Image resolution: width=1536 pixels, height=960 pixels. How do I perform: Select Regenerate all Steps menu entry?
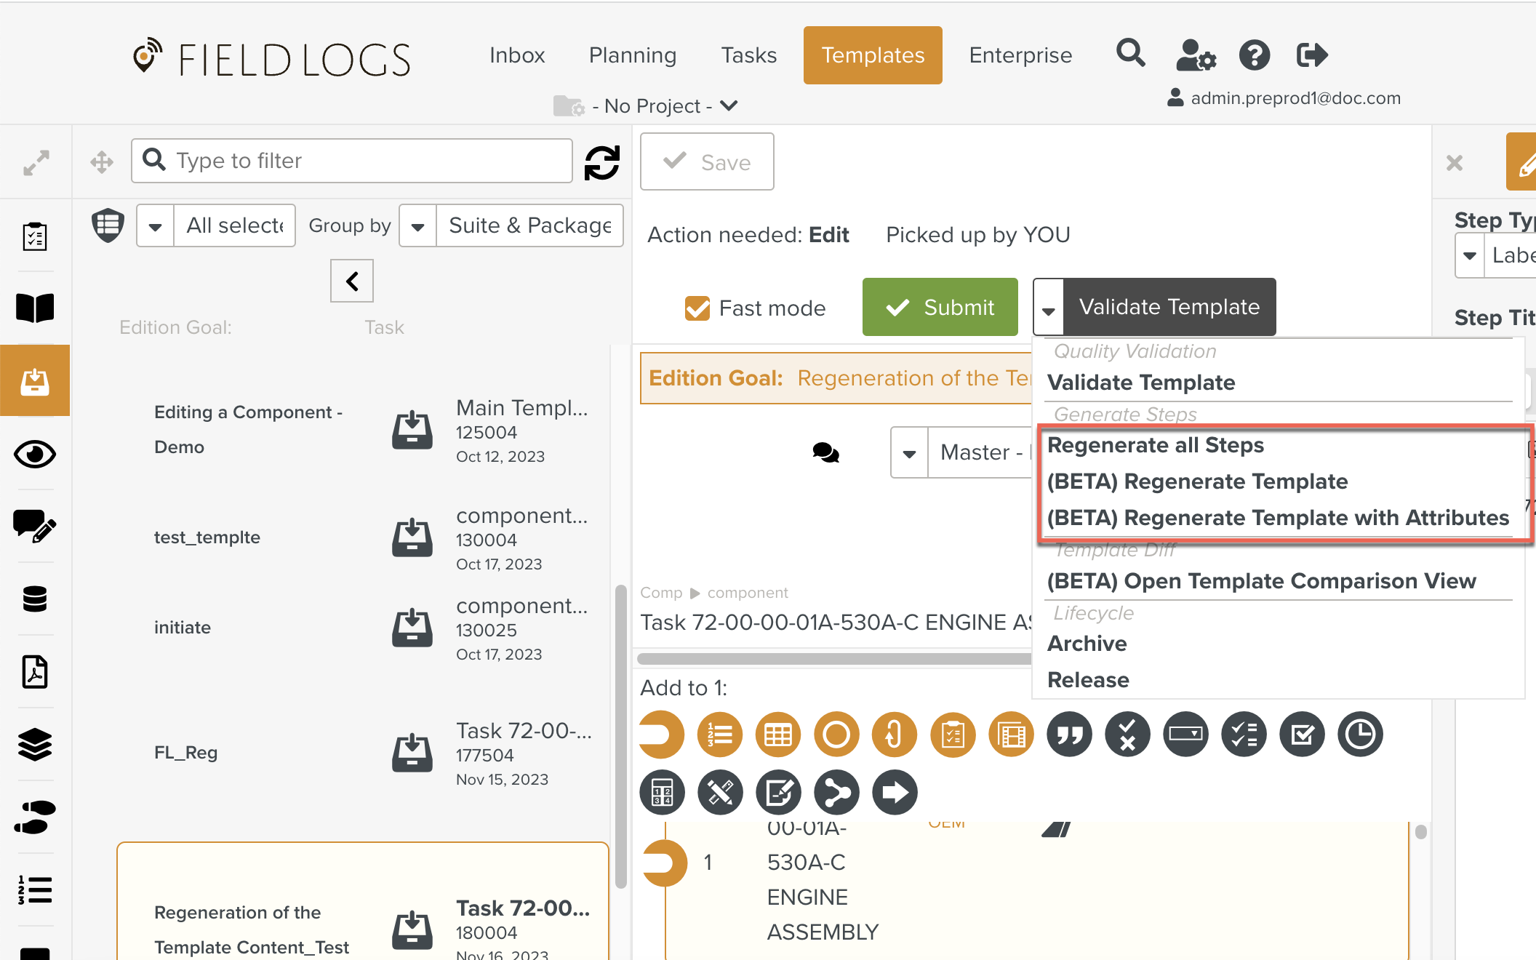[x=1155, y=445]
